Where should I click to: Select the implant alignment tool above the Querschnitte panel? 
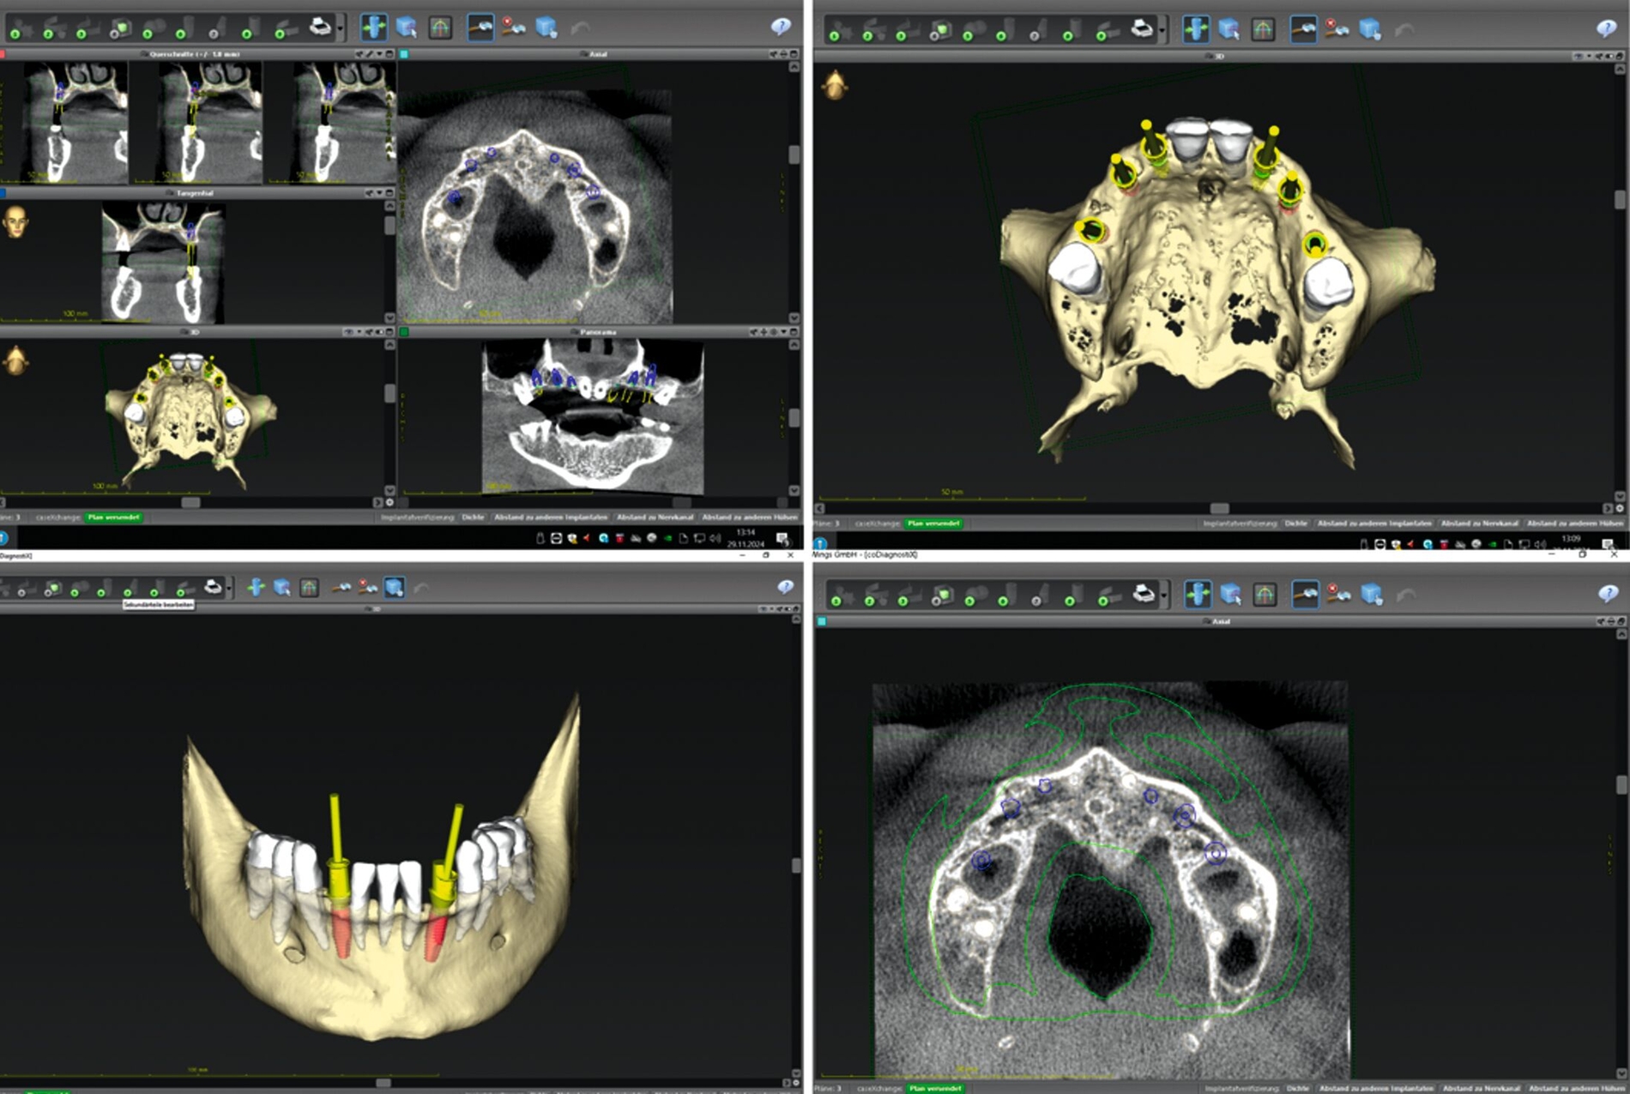373,27
